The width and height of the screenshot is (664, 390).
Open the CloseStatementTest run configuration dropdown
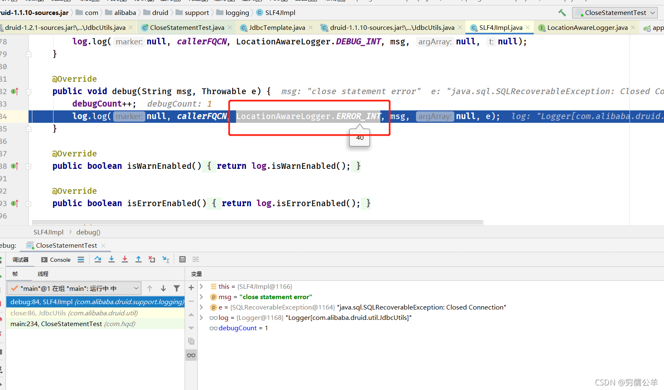pyautogui.click(x=615, y=13)
